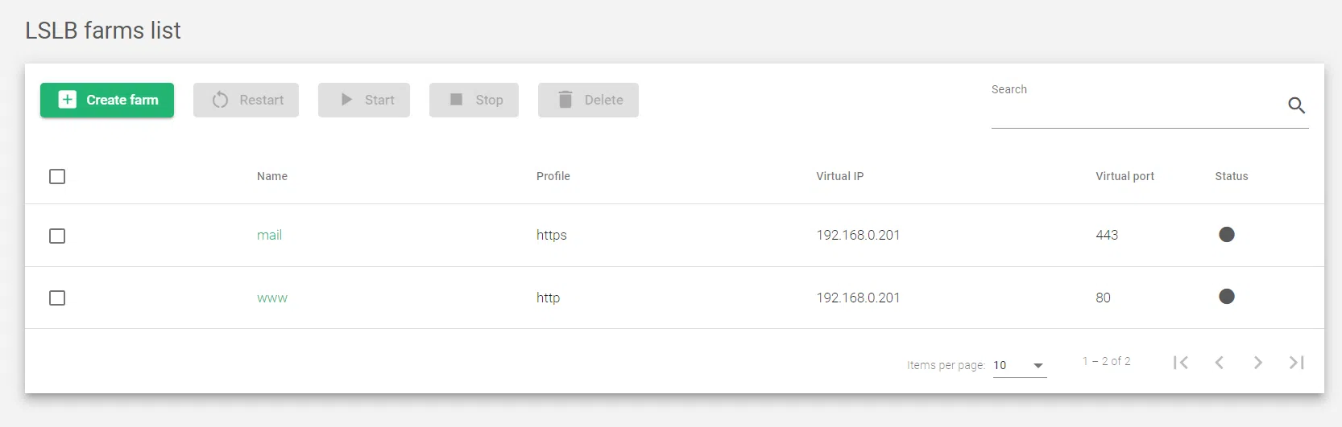This screenshot has height=427, width=1342.
Task: Sort by the Virtual IP column header
Action: tap(839, 176)
